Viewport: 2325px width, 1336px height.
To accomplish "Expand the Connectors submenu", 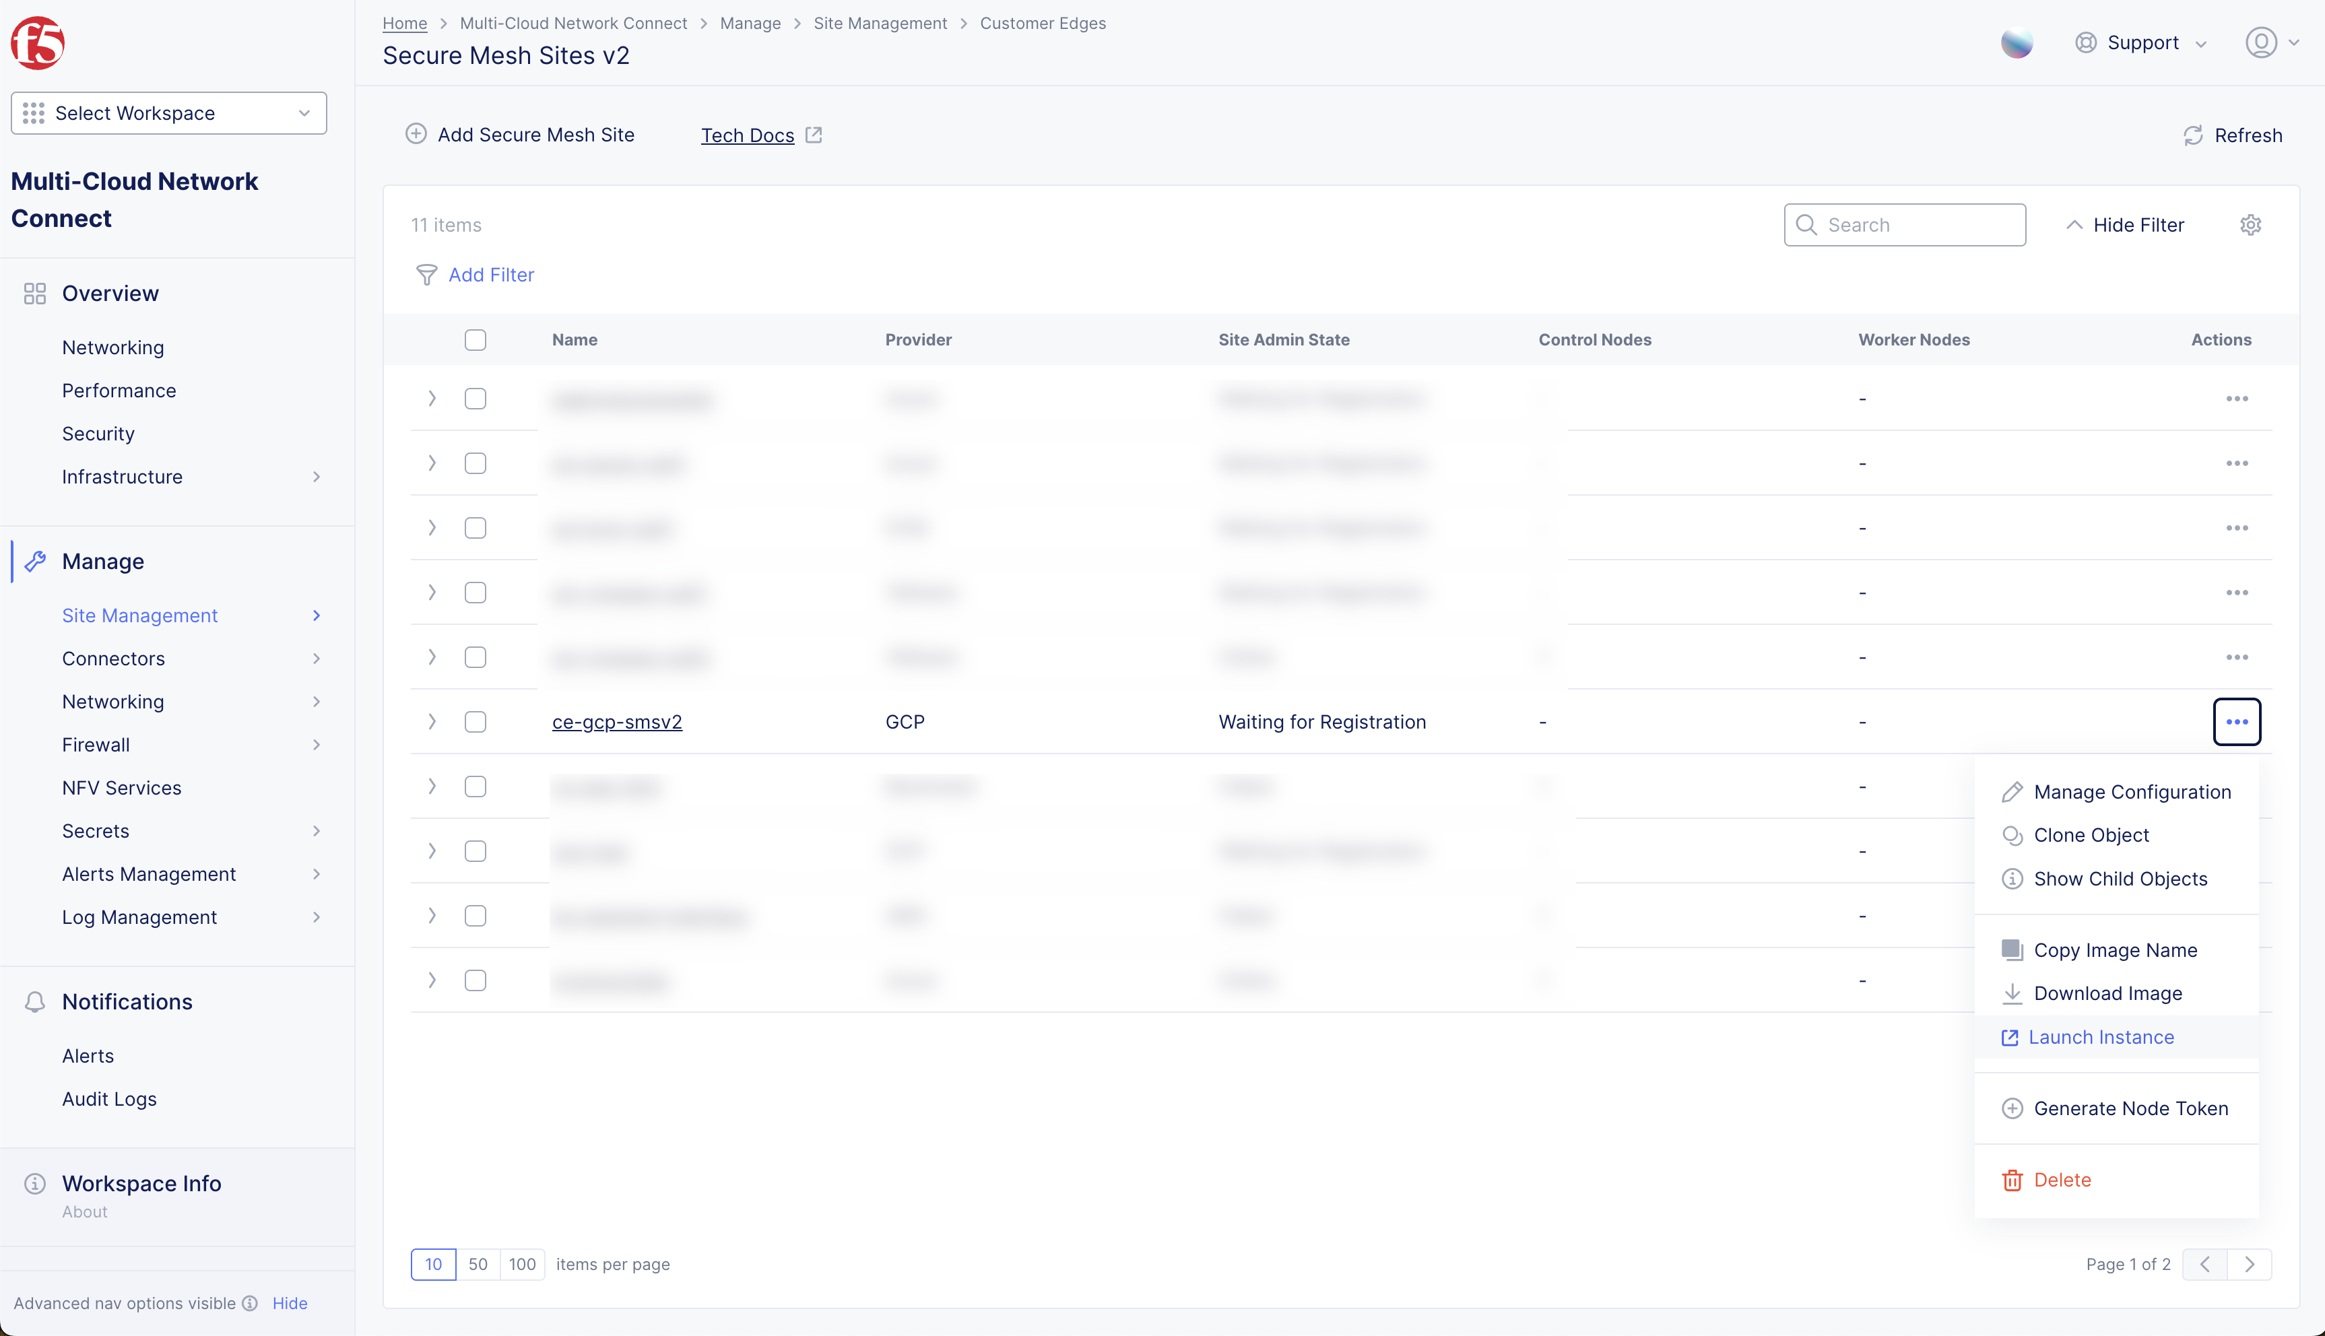I will pos(317,659).
